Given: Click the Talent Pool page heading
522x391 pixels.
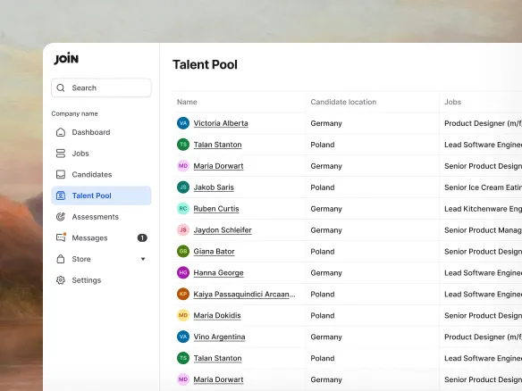Looking at the screenshot, I should point(205,64).
